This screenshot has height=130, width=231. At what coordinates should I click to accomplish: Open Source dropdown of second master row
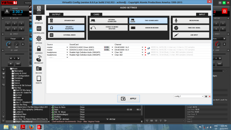coord(67,50)
